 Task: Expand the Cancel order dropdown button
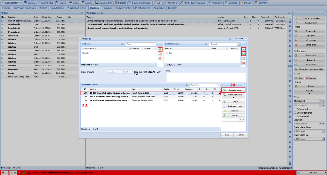pyautogui.click(x=310, y=46)
